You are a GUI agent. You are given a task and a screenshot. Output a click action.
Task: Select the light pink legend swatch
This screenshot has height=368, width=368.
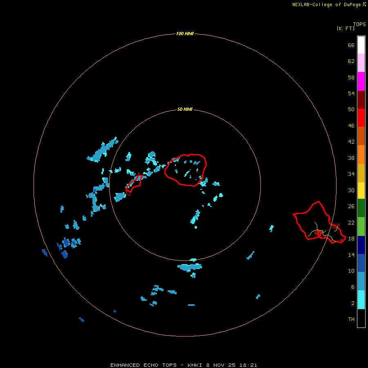[361, 63]
